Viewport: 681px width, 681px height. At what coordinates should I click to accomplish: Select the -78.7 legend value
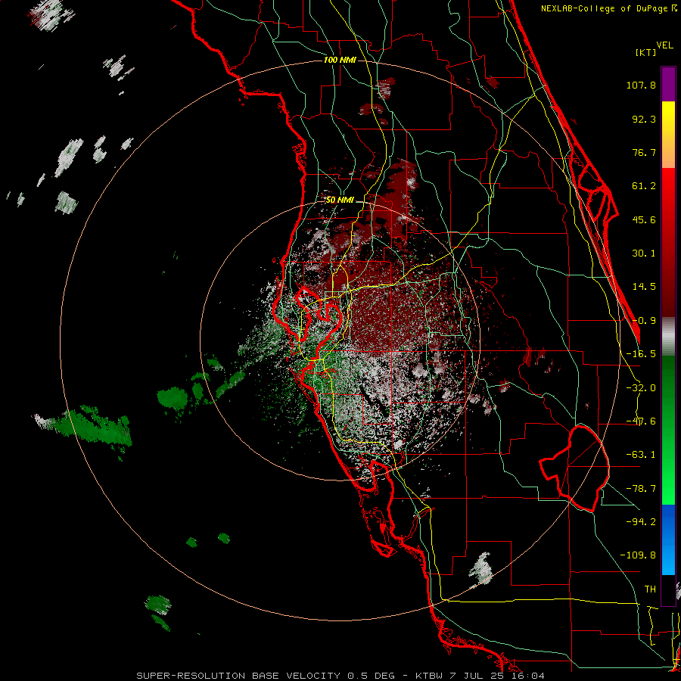tap(641, 489)
